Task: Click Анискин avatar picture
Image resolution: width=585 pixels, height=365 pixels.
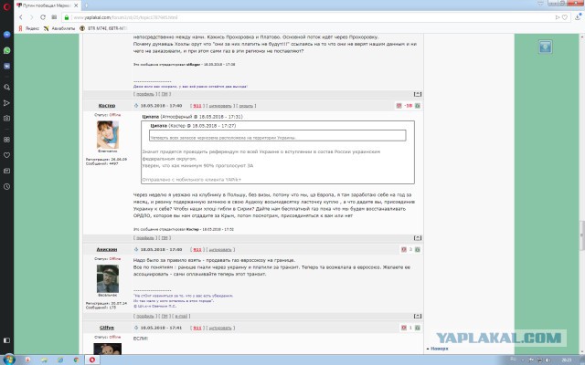Action: click(108, 278)
